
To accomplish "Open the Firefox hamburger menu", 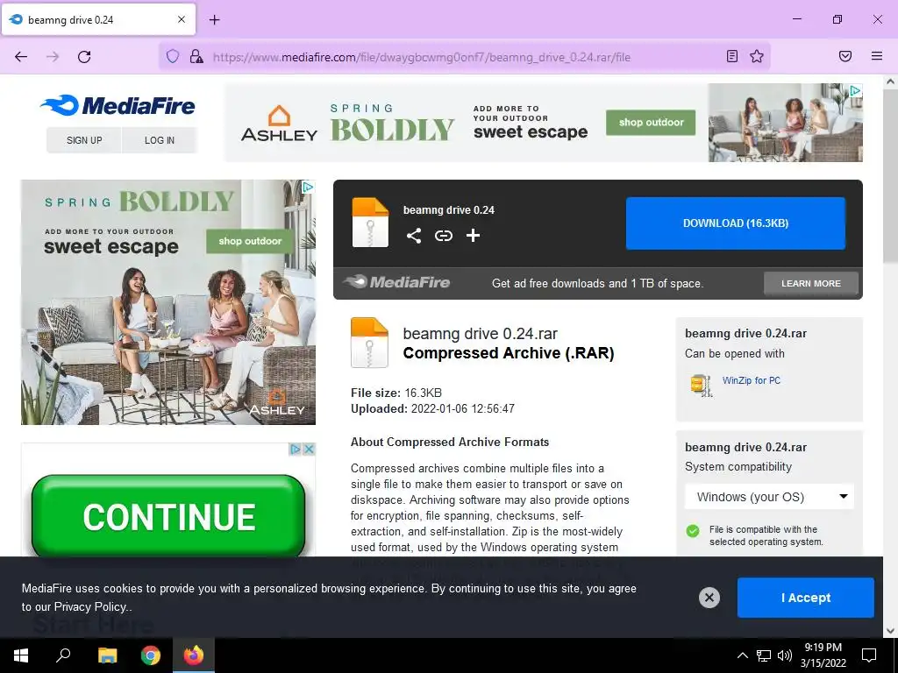I will (877, 56).
